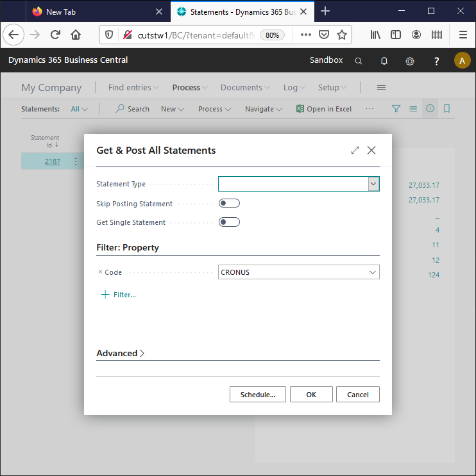Screen dimensions: 476x476
Task: Open the Process navigation menu
Action: tap(190, 87)
